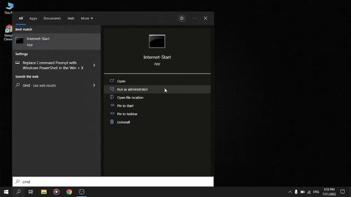Choose Pin to Start
Screen dimensions: 351x197
[x=157, y=106]
